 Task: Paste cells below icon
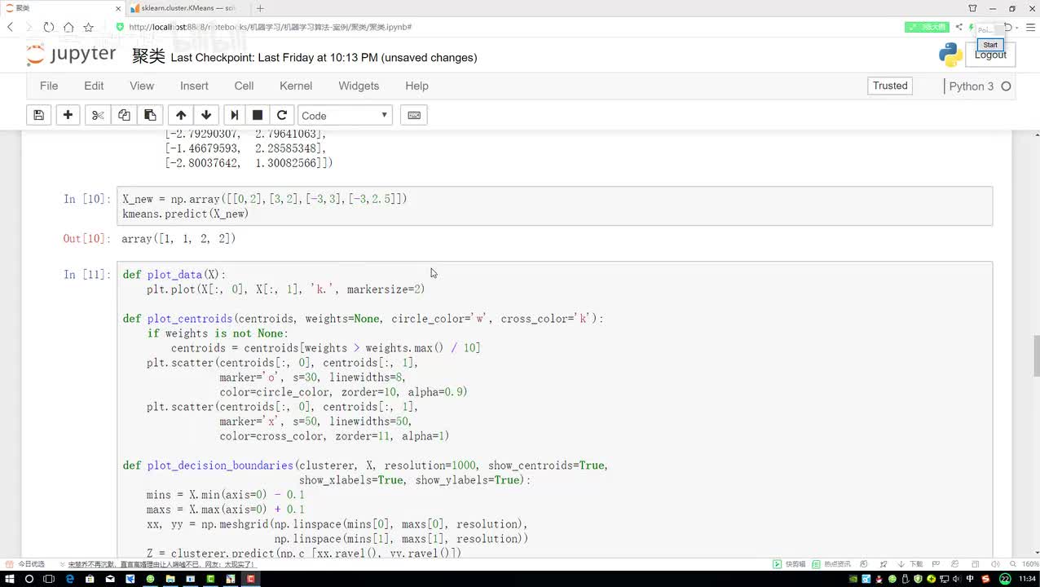pyautogui.click(x=150, y=115)
